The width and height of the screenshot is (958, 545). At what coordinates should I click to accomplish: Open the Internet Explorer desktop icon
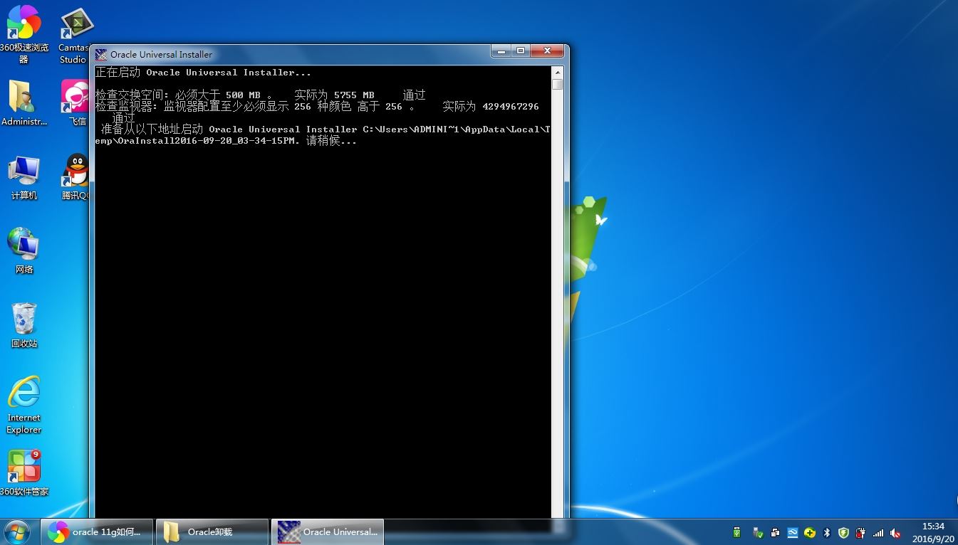click(24, 404)
